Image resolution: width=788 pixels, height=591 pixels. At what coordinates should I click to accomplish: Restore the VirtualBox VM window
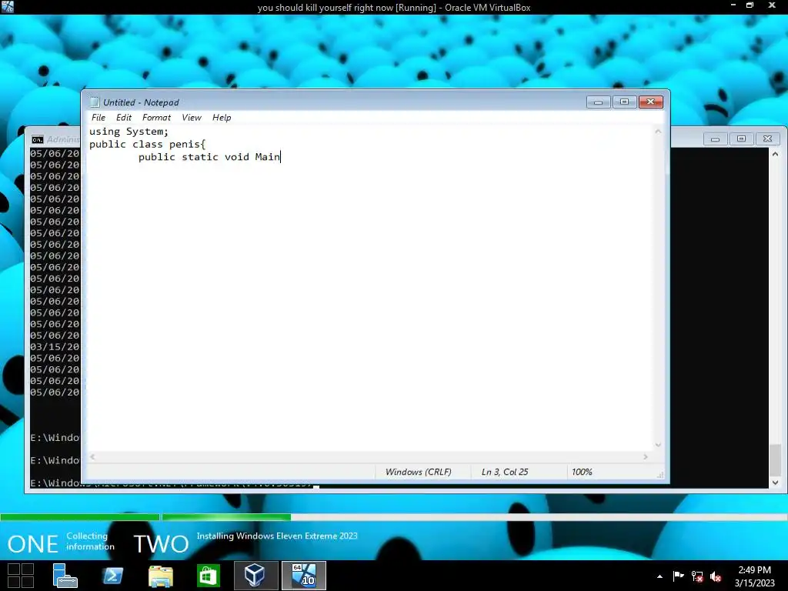pos(750,5)
